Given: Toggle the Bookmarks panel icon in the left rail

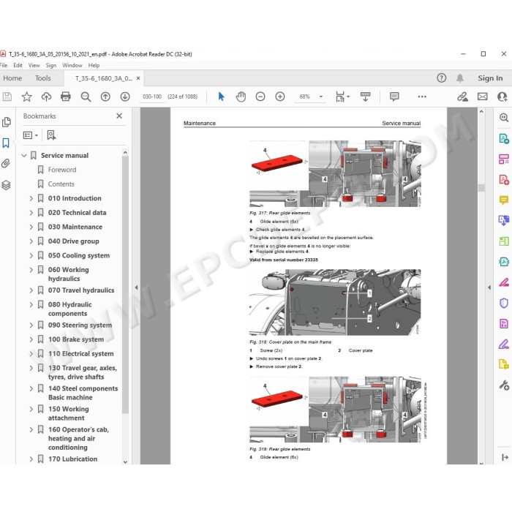Looking at the screenshot, I should click(6, 143).
